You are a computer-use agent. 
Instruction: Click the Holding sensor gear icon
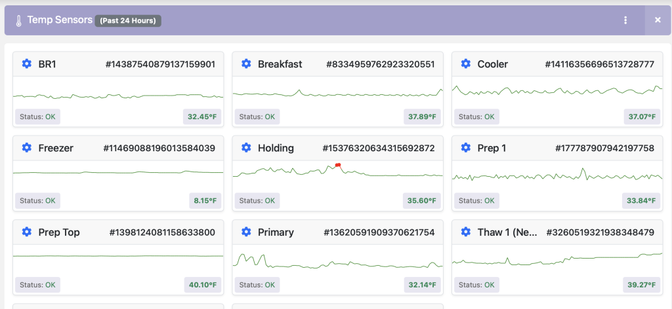click(246, 148)
